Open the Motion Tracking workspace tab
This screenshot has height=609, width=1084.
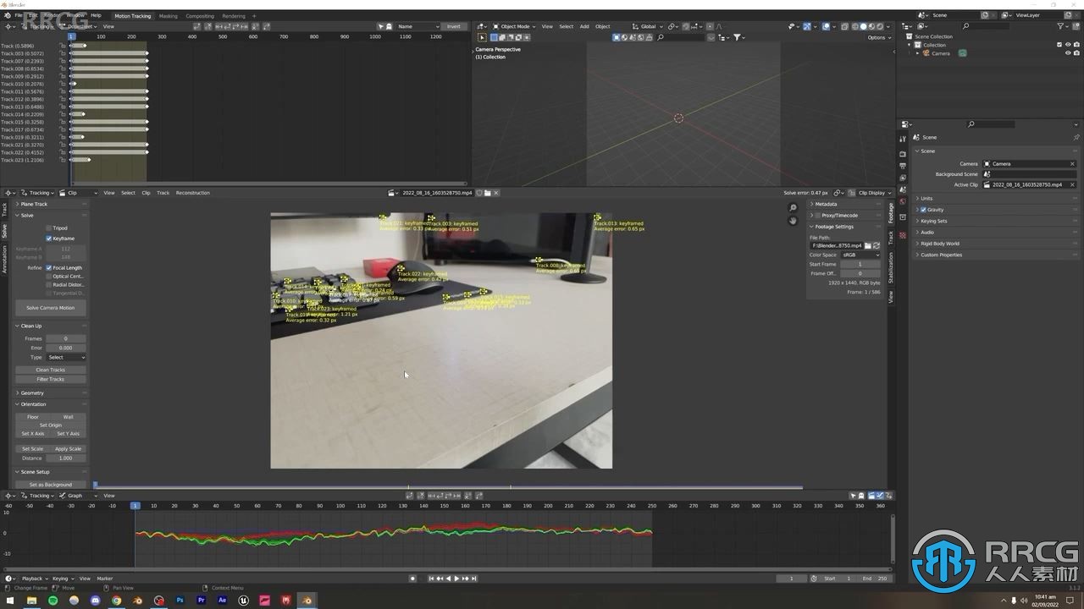point(132,15)
